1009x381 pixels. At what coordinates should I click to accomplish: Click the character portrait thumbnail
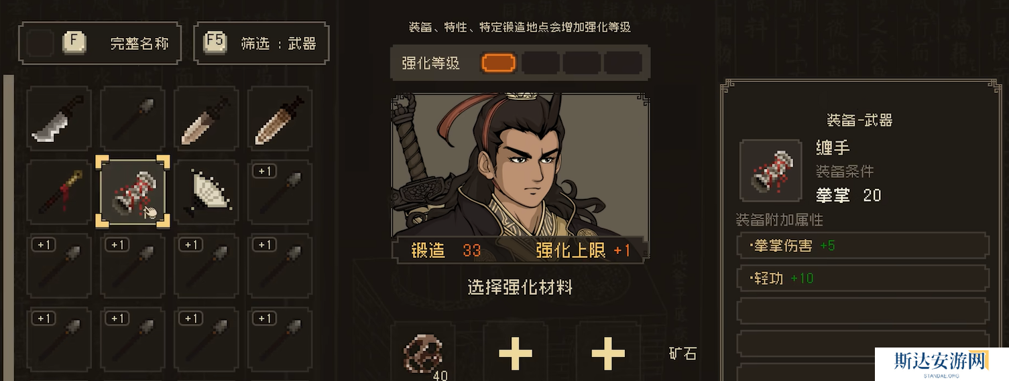pos(520,177)
